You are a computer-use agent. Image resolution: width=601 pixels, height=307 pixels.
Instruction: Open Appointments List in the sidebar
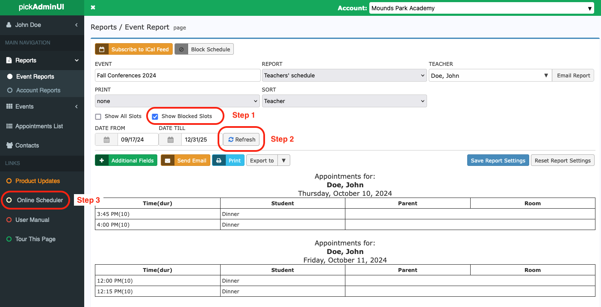[x=39, y=126]
